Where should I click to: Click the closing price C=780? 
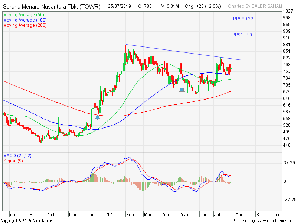pos(145,6)
